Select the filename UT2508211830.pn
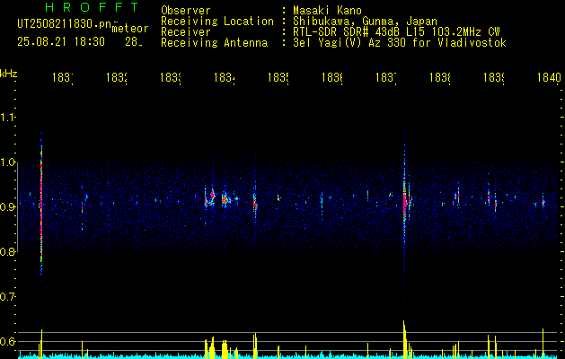This screenshot has height=359, width=565. 64,23
